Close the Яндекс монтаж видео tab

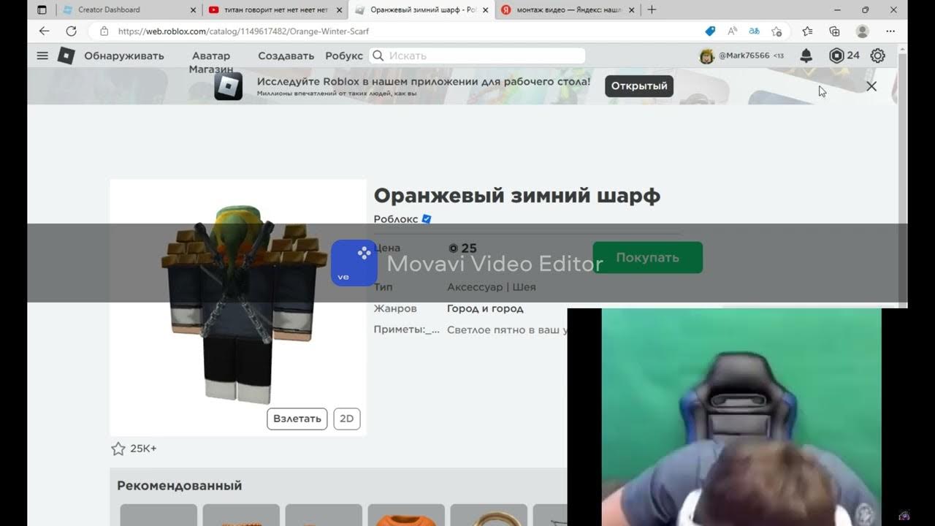[x=633, y=9]
